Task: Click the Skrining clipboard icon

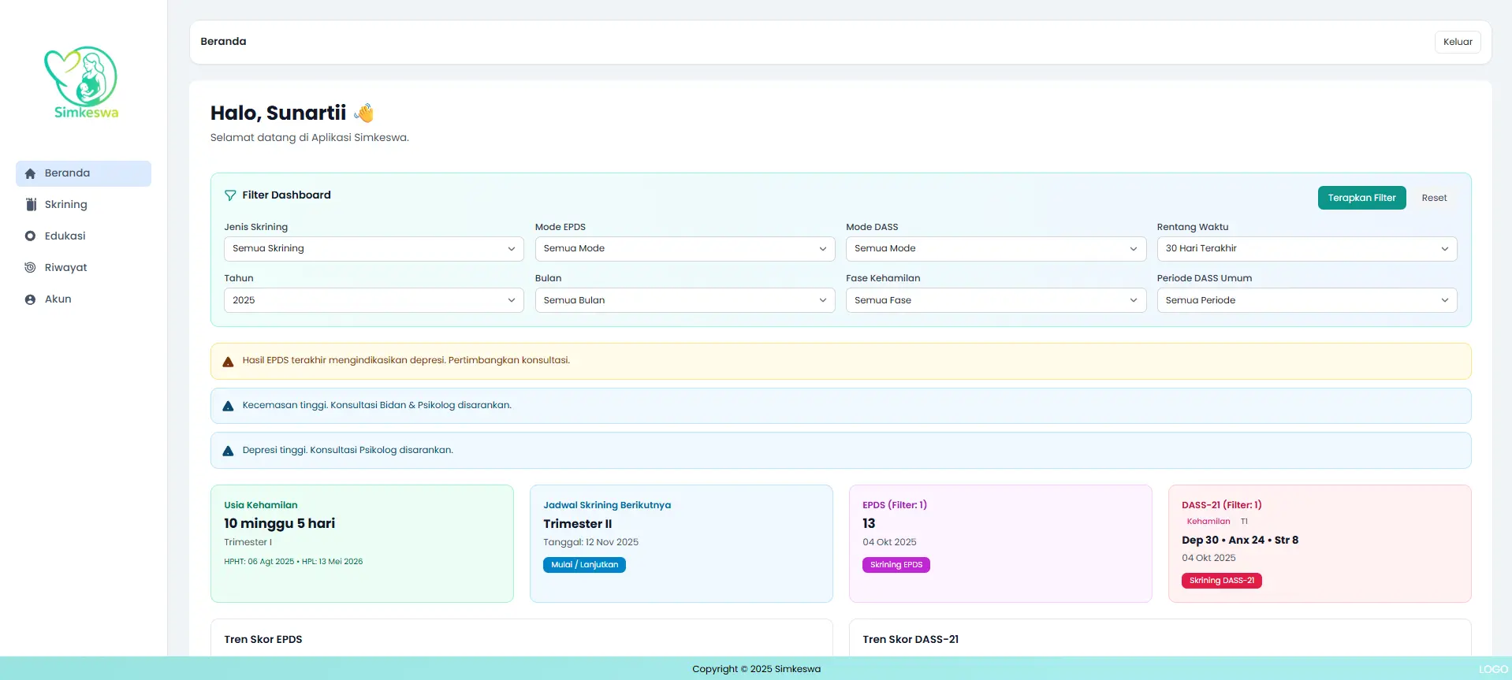Action: point(31,205)
